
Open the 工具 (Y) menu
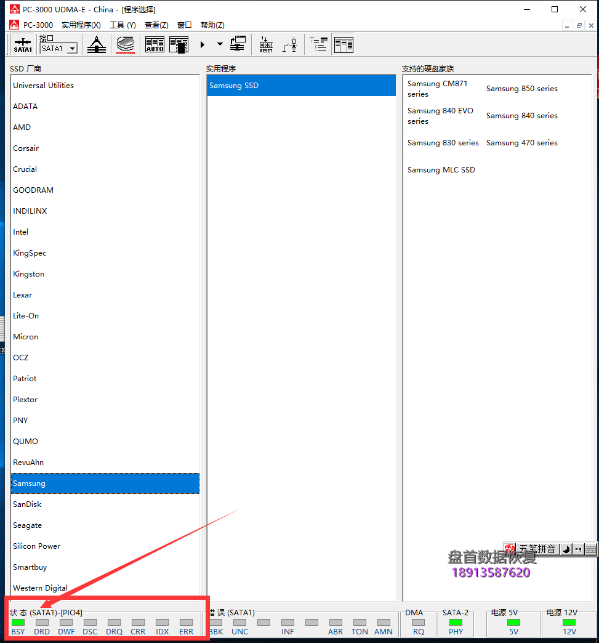pos(123,25)
